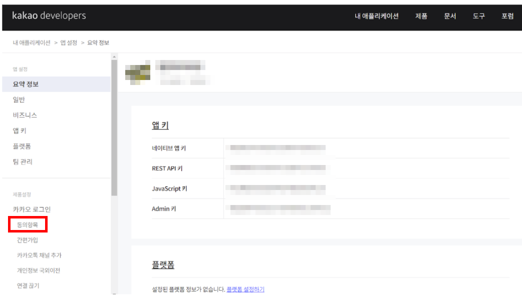Screen dimensions: 522x299
Task: Click the sidebar scrollbar thumb
Action: [114, 128]
